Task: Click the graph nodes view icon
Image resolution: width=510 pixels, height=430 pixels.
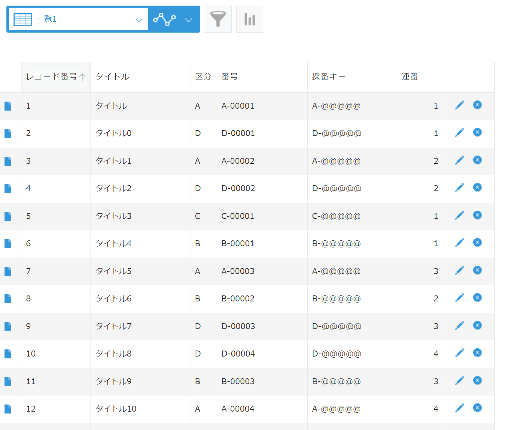Action: point(164,19)
